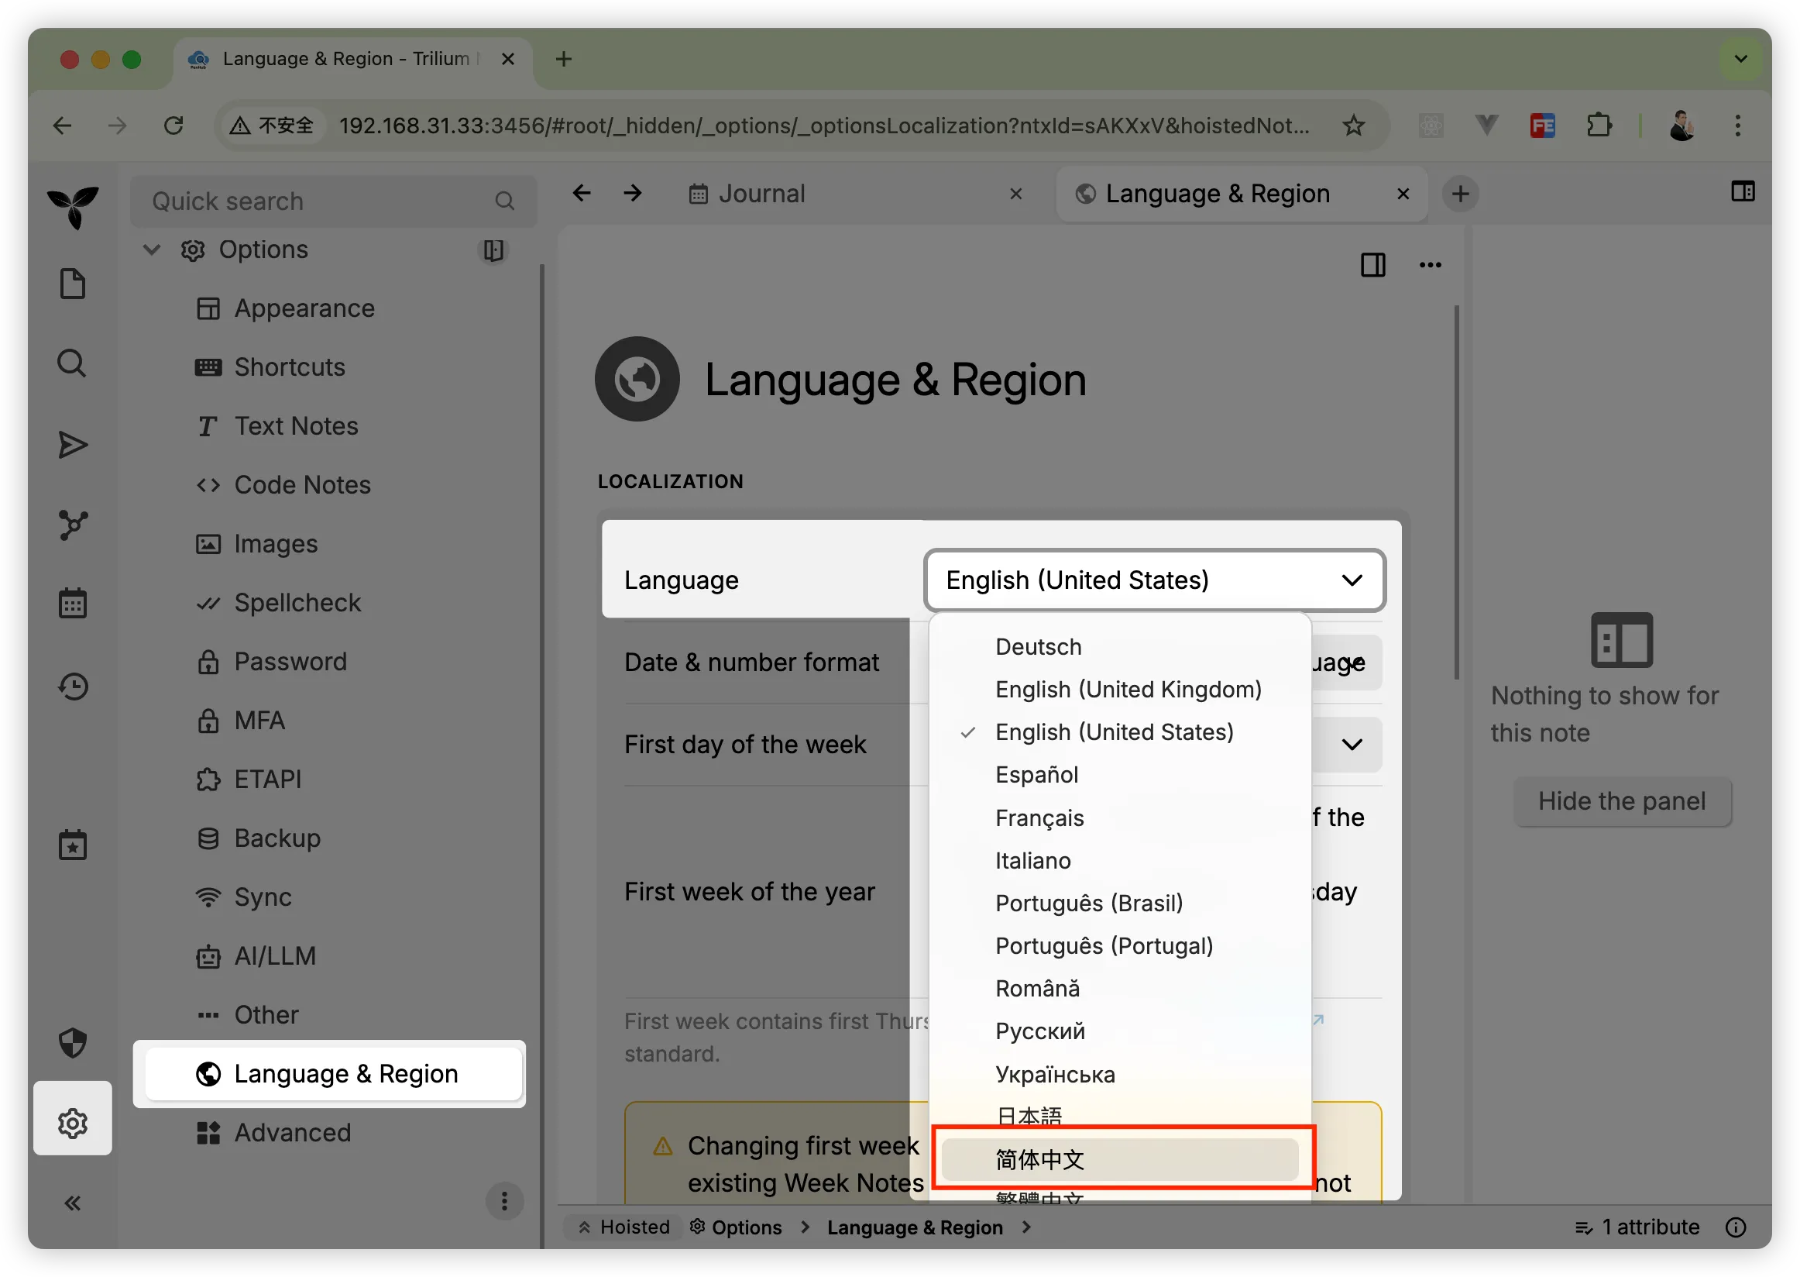This screenshot has width=1800, height=1277.
Task: Click the browser address bar URL
Action: pos(824,126)
